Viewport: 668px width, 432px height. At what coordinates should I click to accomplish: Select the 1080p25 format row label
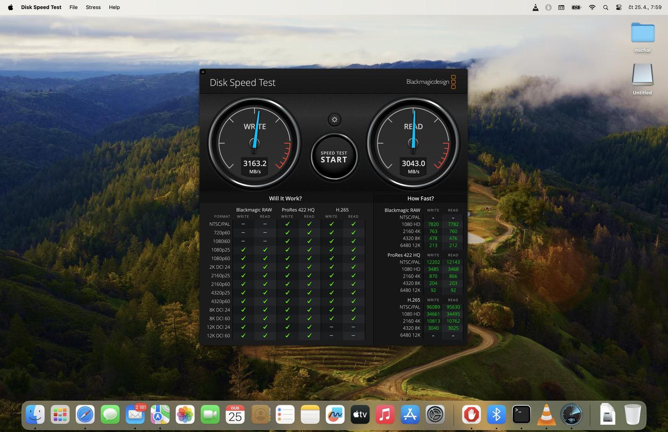click(220, 250)
